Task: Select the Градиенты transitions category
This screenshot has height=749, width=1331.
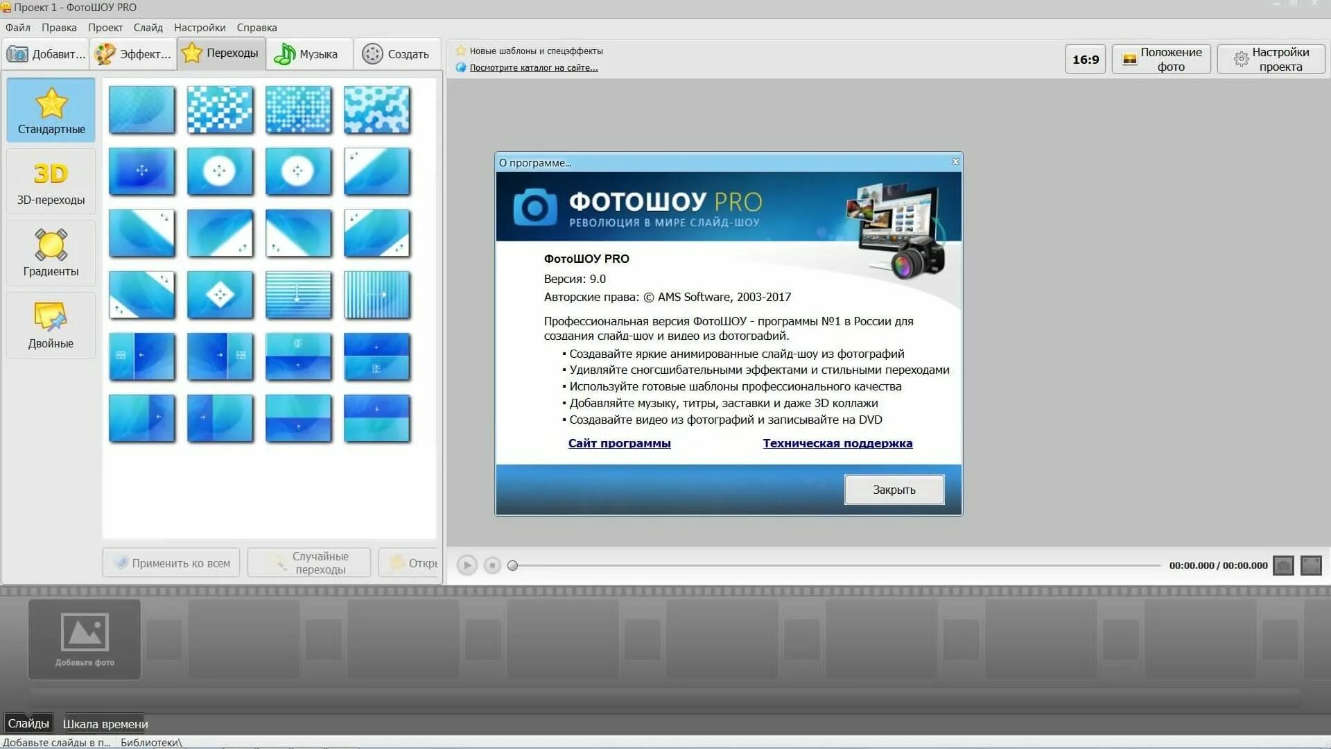Action: tap(51, 253)
